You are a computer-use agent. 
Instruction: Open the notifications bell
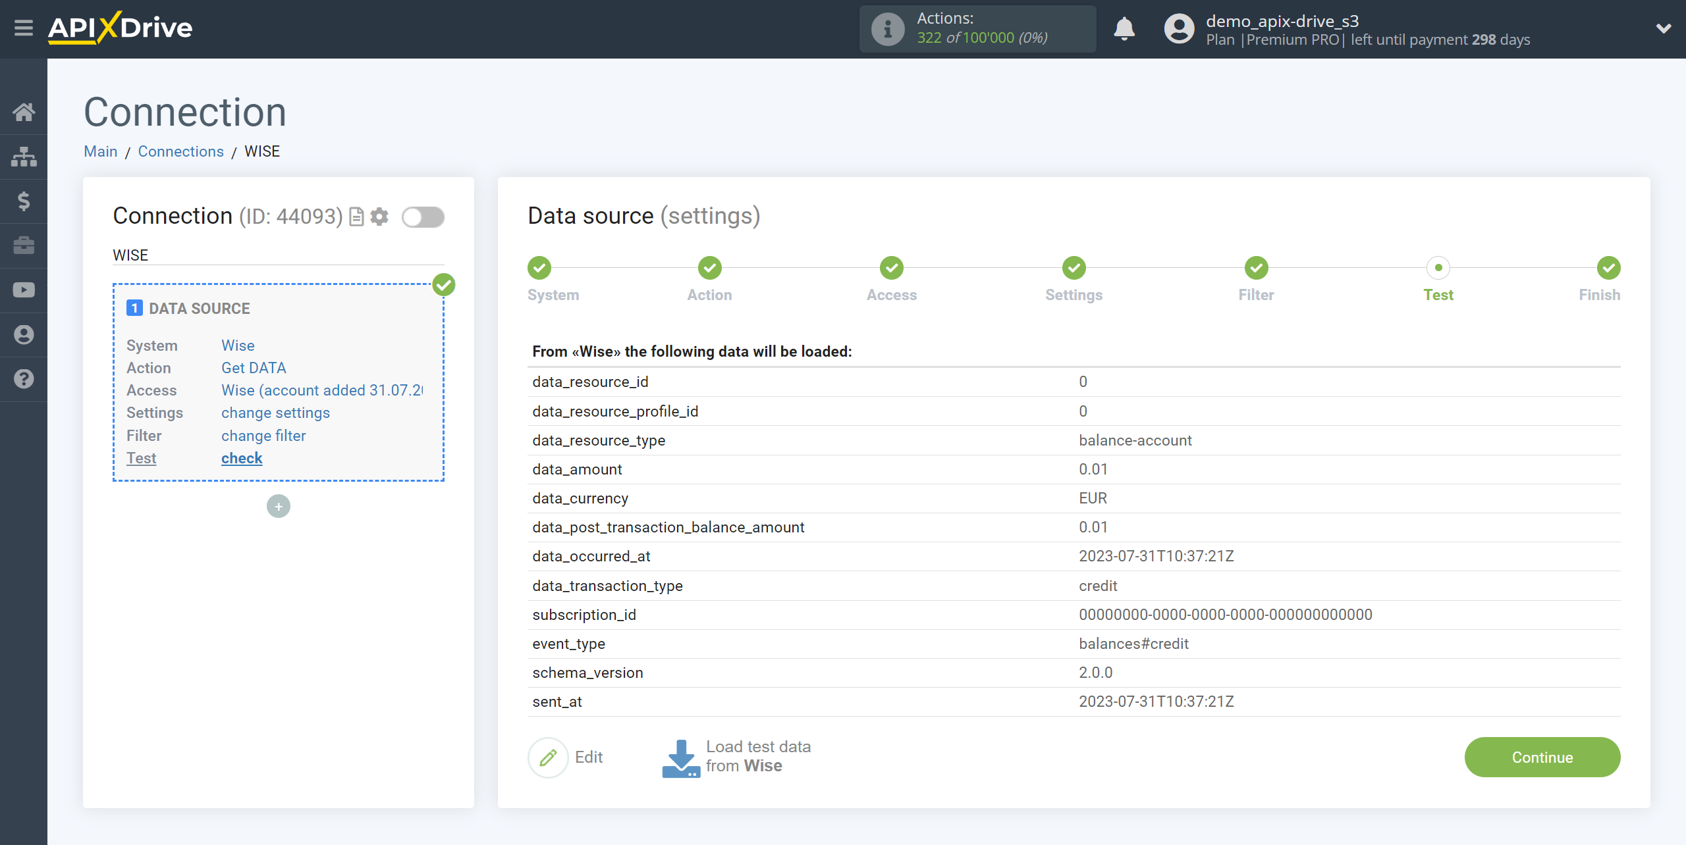click(x=1124, y=29)
